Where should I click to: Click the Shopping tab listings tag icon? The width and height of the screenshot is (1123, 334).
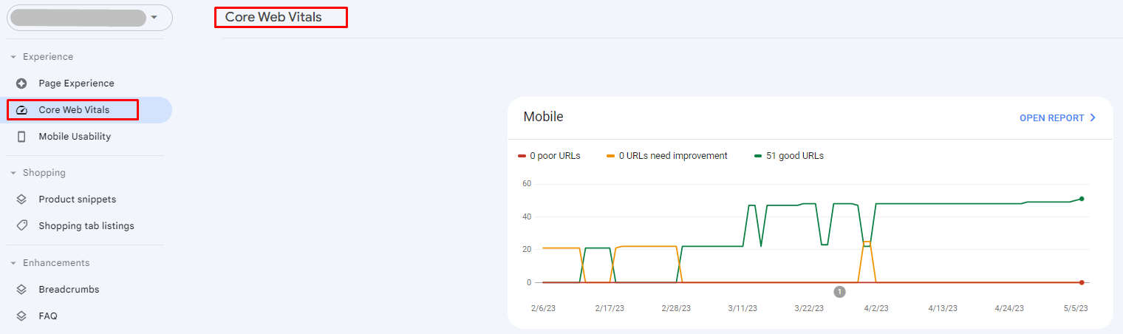pos(21,226)
